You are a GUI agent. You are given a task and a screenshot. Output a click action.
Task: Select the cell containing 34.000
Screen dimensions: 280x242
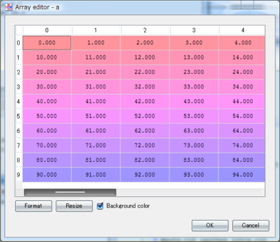pyautogui.click(x=242, y=87)
